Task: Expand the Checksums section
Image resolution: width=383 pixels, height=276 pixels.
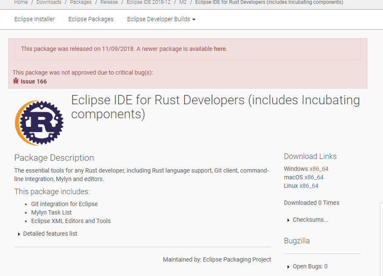Action: (308, 220)
